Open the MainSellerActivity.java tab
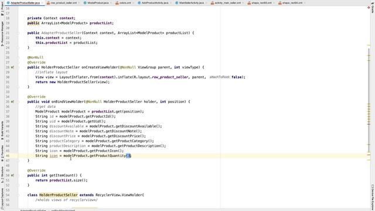The height and width of the screenshot is (211, 375). 191,3
